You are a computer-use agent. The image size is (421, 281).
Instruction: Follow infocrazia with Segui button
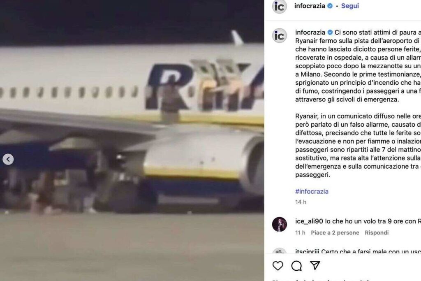350,6
